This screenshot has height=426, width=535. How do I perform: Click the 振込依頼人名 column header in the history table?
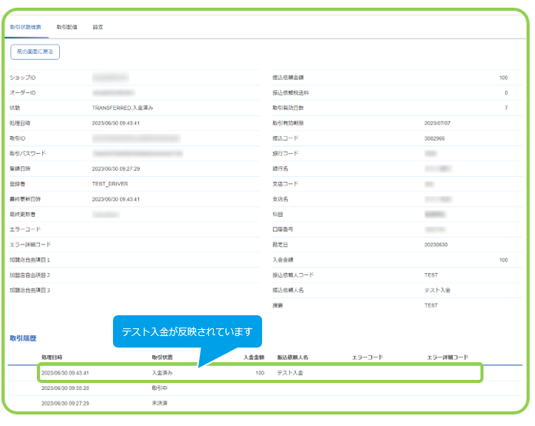[293, 358]
